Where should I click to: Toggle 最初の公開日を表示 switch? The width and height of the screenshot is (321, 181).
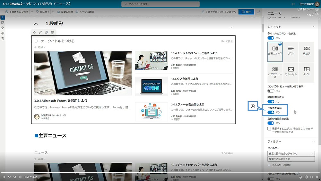click(x=271, y=123)
